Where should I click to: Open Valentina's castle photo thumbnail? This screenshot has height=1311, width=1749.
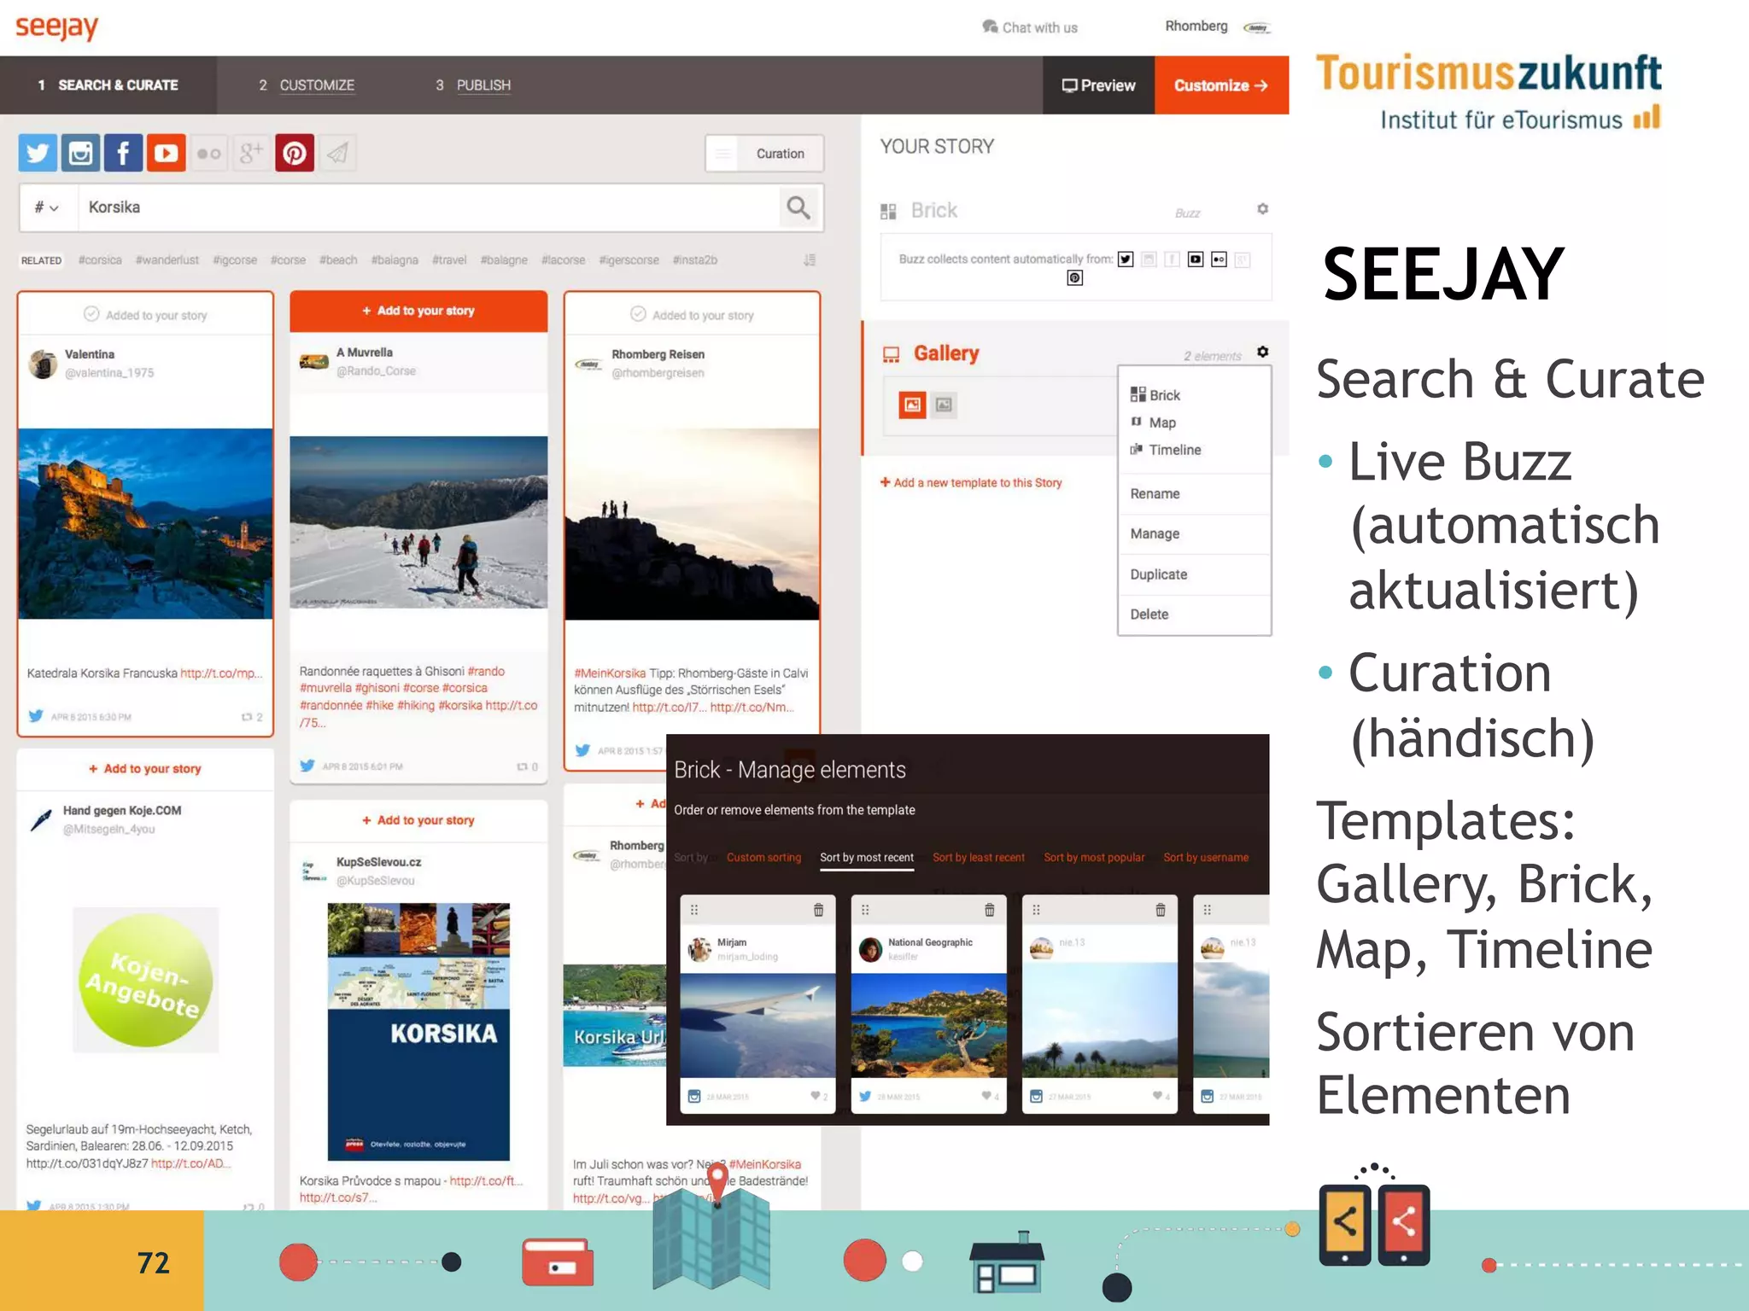pyautogui.click(x=145, y=523)
